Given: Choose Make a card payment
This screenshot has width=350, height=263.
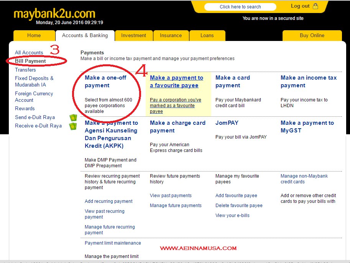Looking at the screenshot, I should (233, 82).
